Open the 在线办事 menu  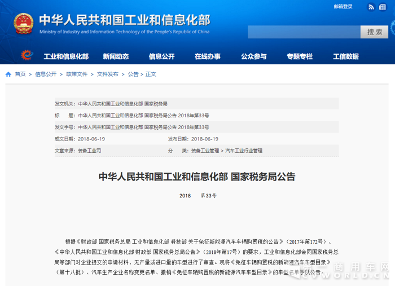pos(208,56)
